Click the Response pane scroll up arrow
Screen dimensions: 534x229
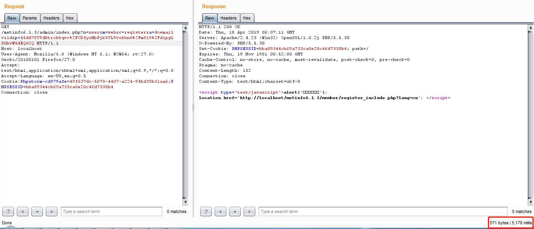tap(530, 27)
